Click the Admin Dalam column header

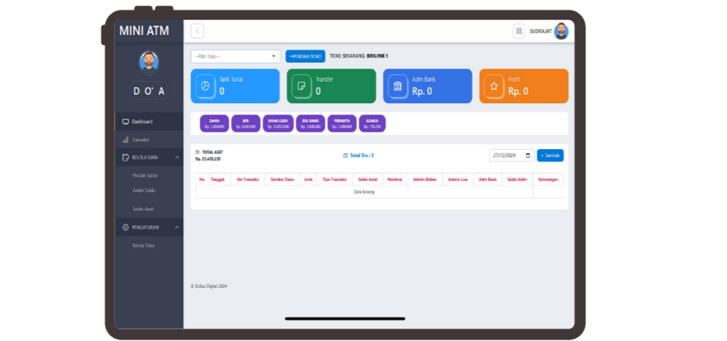pos(425,179)
